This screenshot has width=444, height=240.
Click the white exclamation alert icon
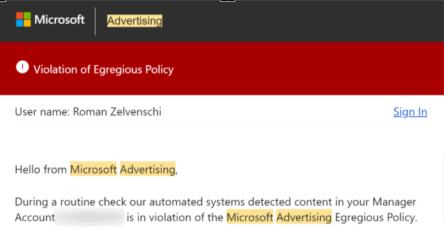coord(23,67)
